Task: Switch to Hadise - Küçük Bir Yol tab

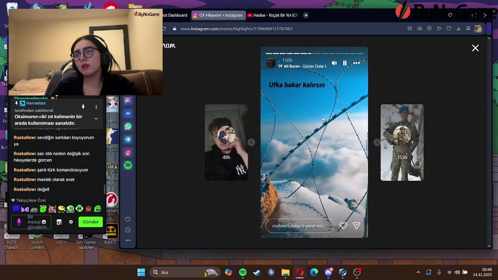Action: (x=273, y=15)
